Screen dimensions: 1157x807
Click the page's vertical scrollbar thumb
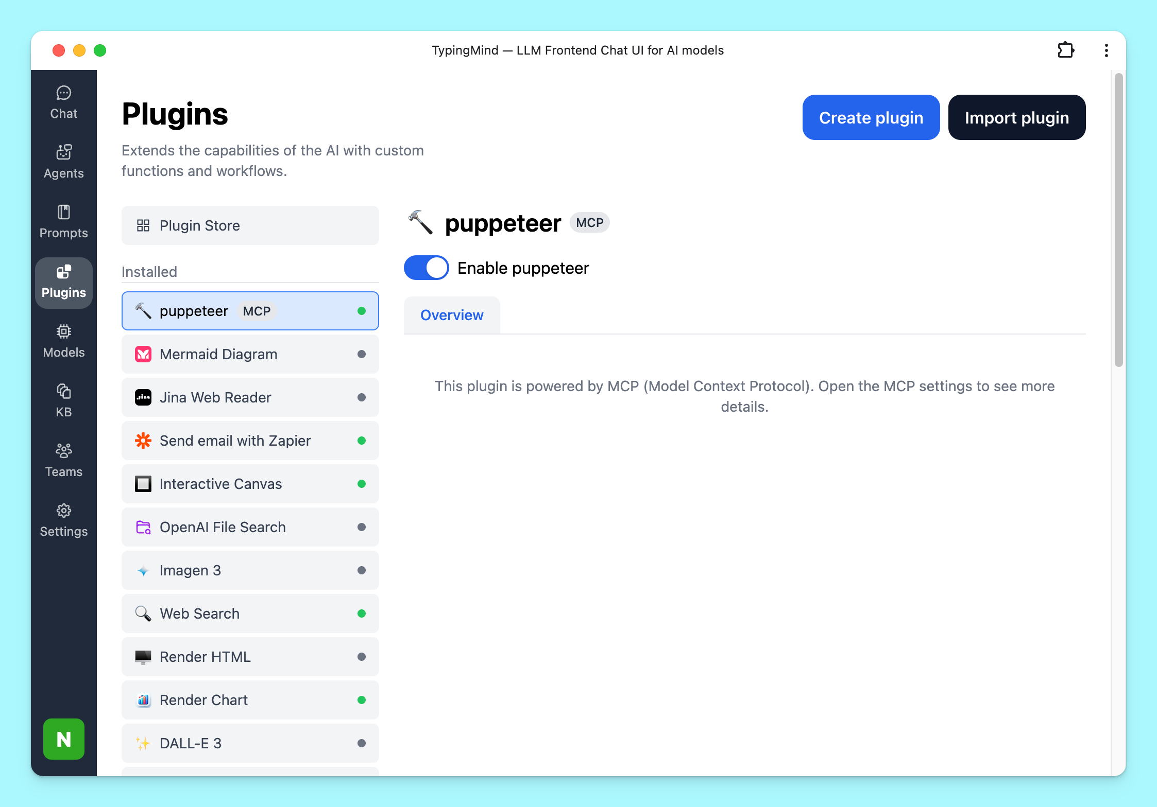pos(1118,220)
